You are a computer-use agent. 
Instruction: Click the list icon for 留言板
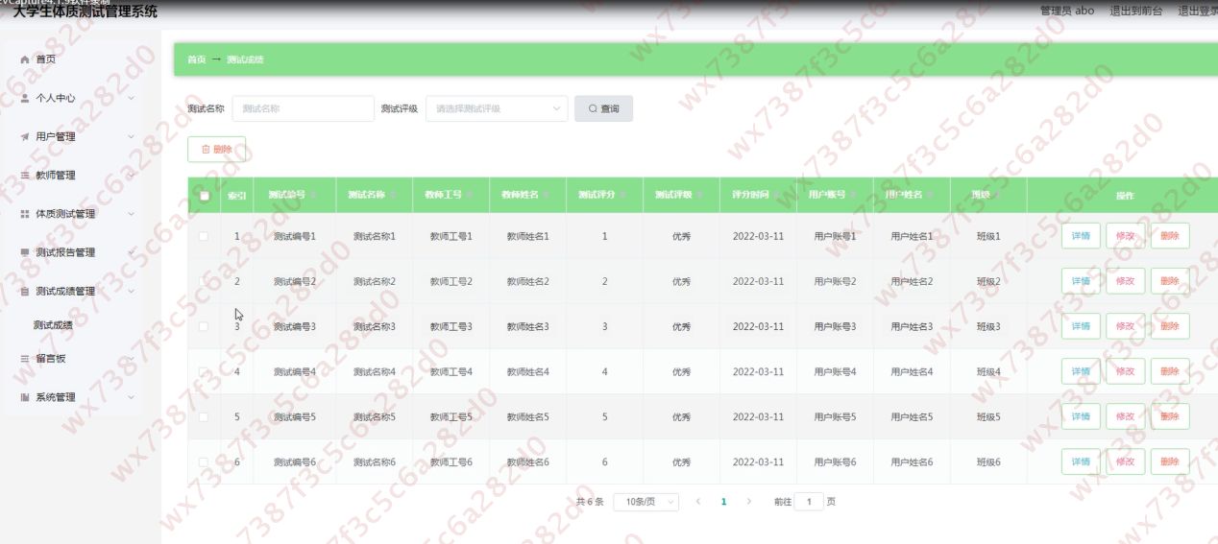(25, 359)
